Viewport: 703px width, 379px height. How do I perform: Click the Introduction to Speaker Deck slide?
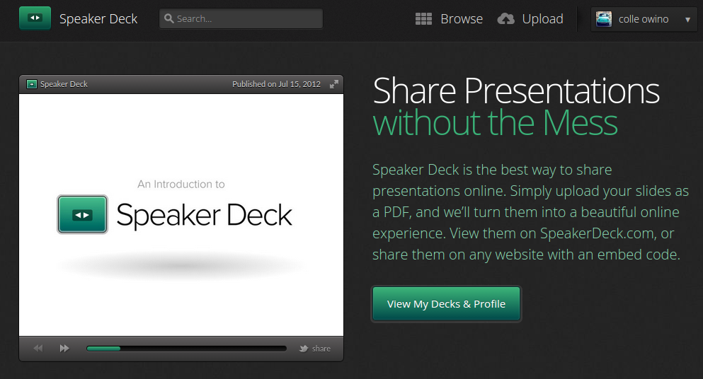click(x=181, y=215)
